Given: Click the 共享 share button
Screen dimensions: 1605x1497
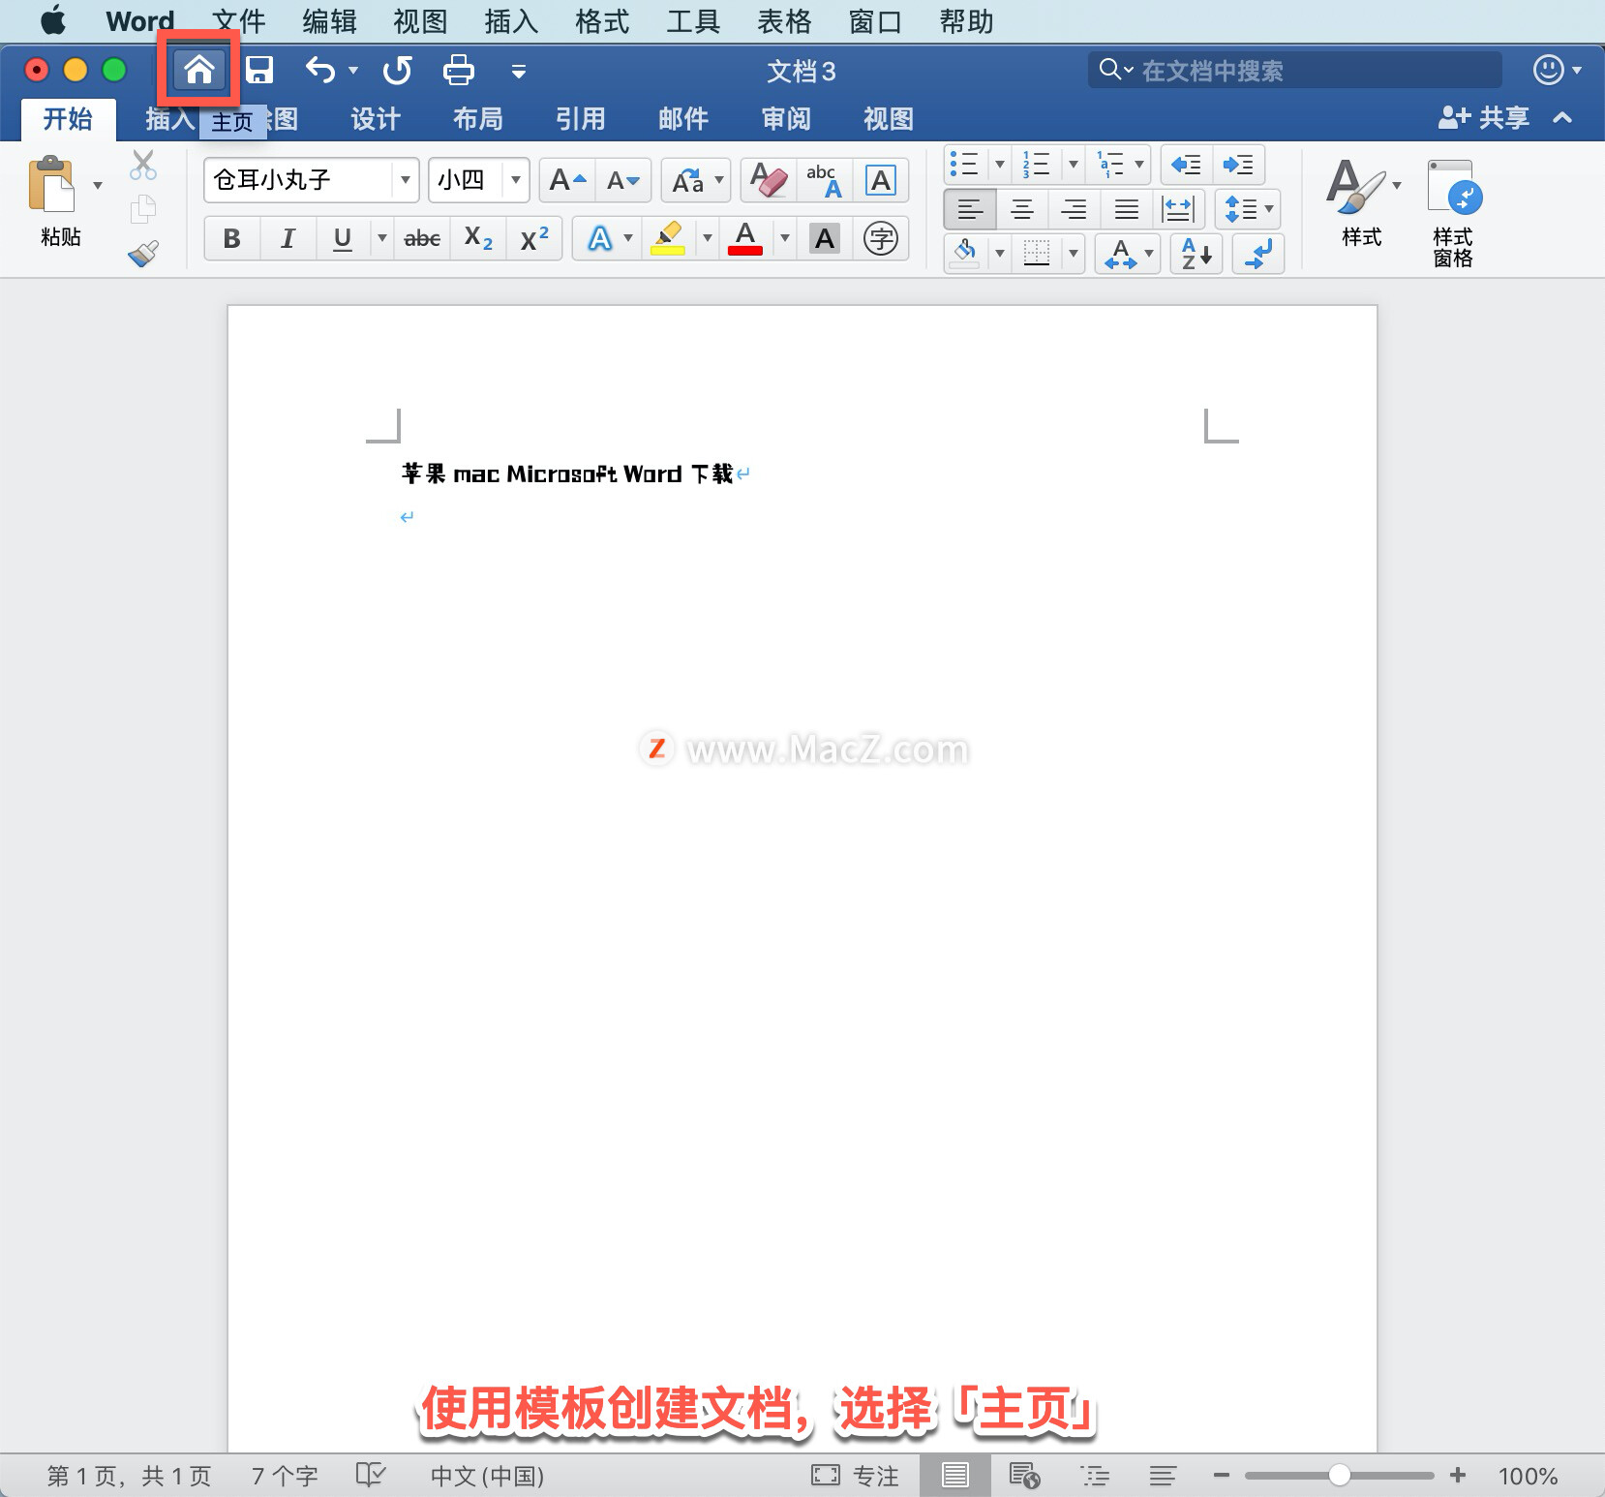Looking at the screenshot, I should [x=1483, y=118].
